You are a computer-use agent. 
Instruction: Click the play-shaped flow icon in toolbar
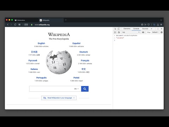(x=145, y=25)
